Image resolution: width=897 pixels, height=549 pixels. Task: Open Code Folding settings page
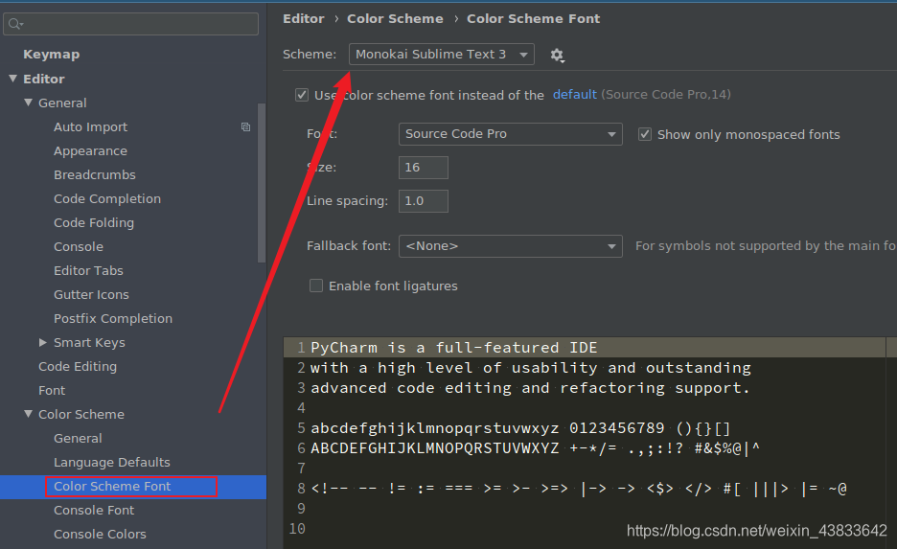click(94, 223)
